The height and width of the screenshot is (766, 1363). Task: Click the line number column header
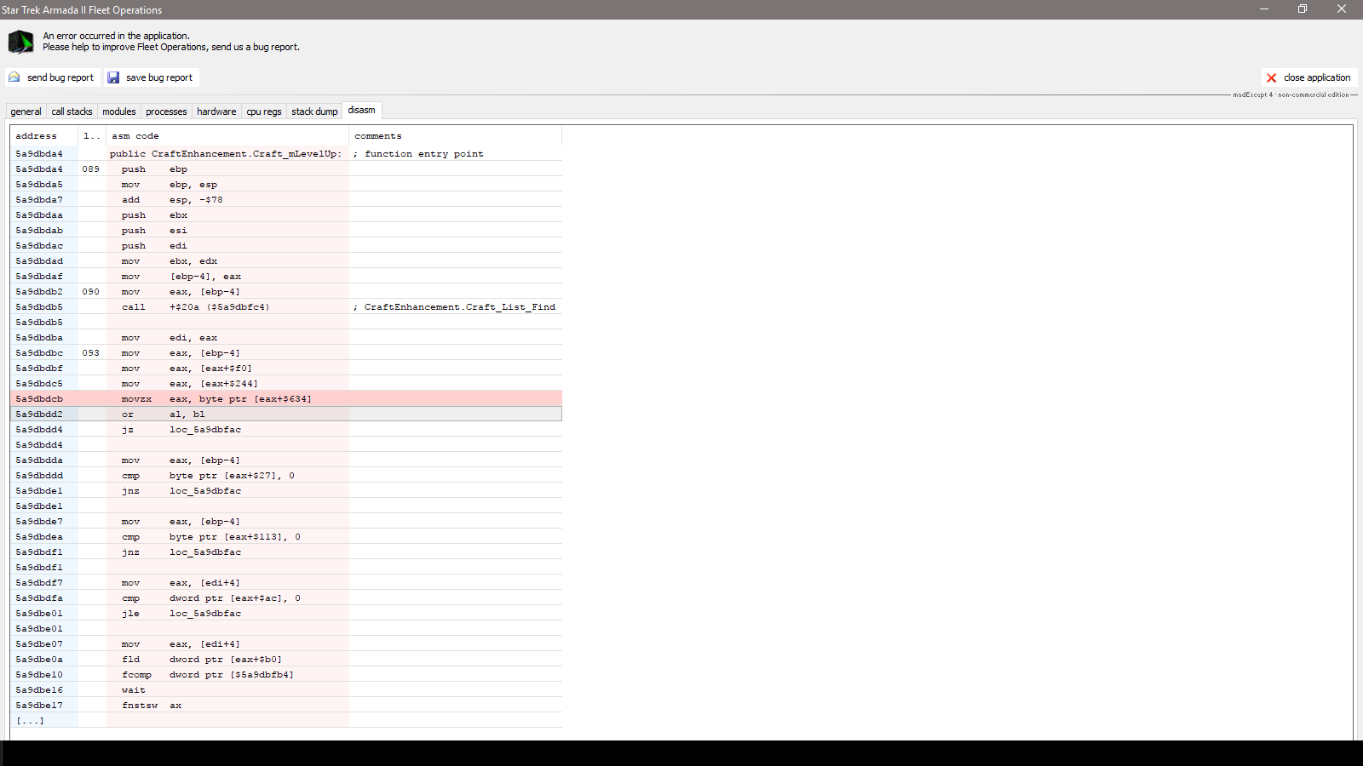92,136
